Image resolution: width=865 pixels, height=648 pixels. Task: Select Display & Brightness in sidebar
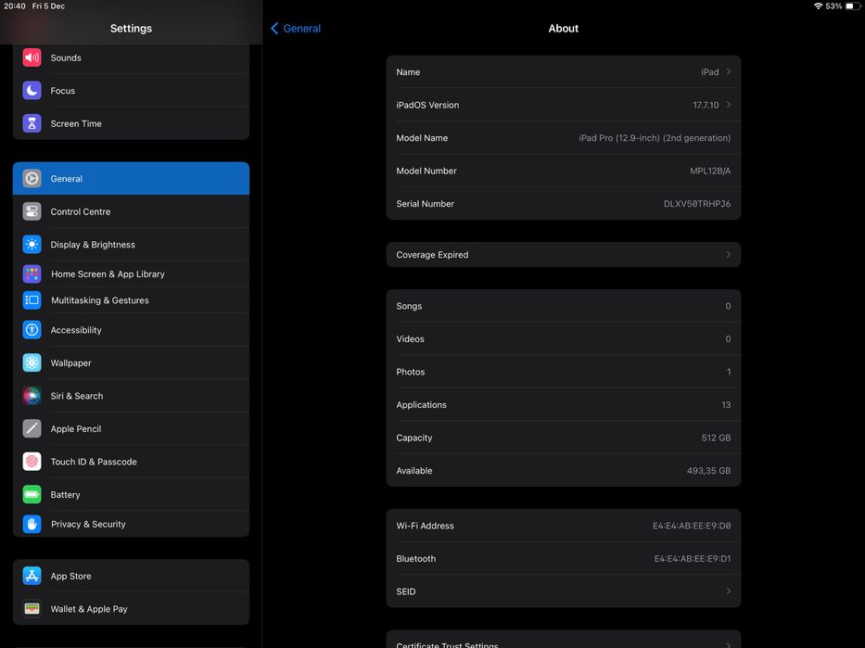pos(131,245)
